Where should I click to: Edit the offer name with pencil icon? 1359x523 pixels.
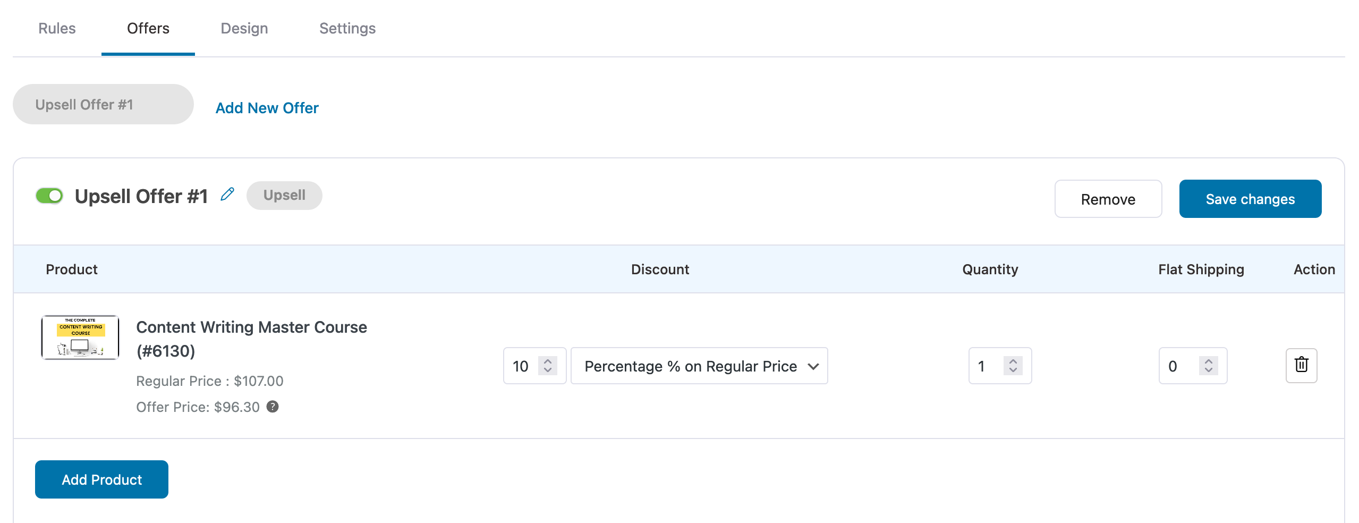coord(228,195)
